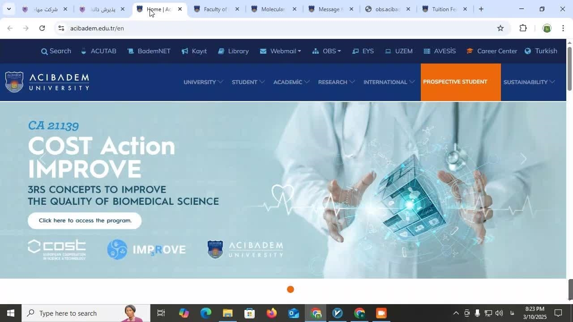The height and width of the screenshot is (322, 573).
Task: Open the browser Extensions puzzle icon
Action: [523, 28]
